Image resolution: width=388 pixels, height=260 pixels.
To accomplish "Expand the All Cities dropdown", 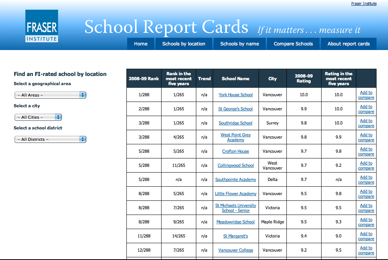I will (x=38, y=117).
